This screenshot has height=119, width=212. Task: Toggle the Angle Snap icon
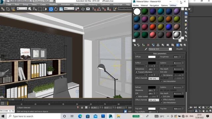coord(99,9)
